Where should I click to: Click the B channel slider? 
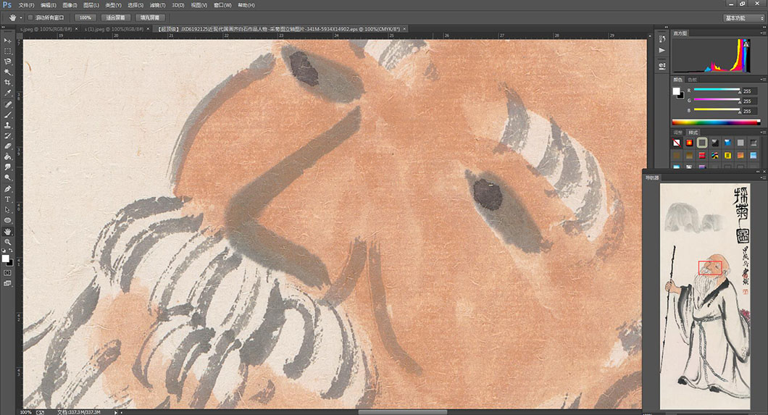[717, 111]
